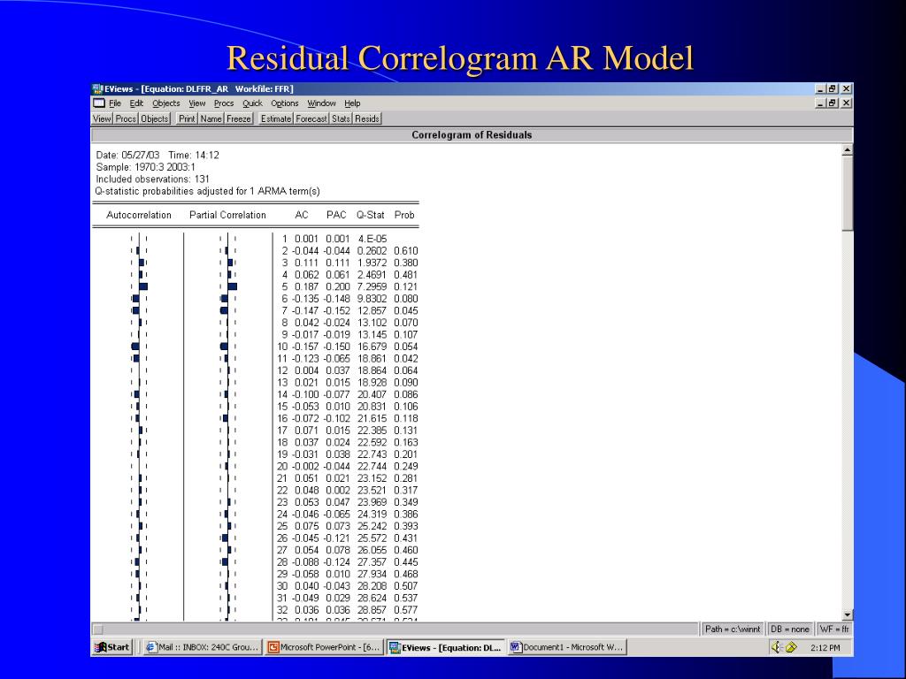Click the Stats toolbar button
Viewport: 906px width, 679px height.
[341, 118]
